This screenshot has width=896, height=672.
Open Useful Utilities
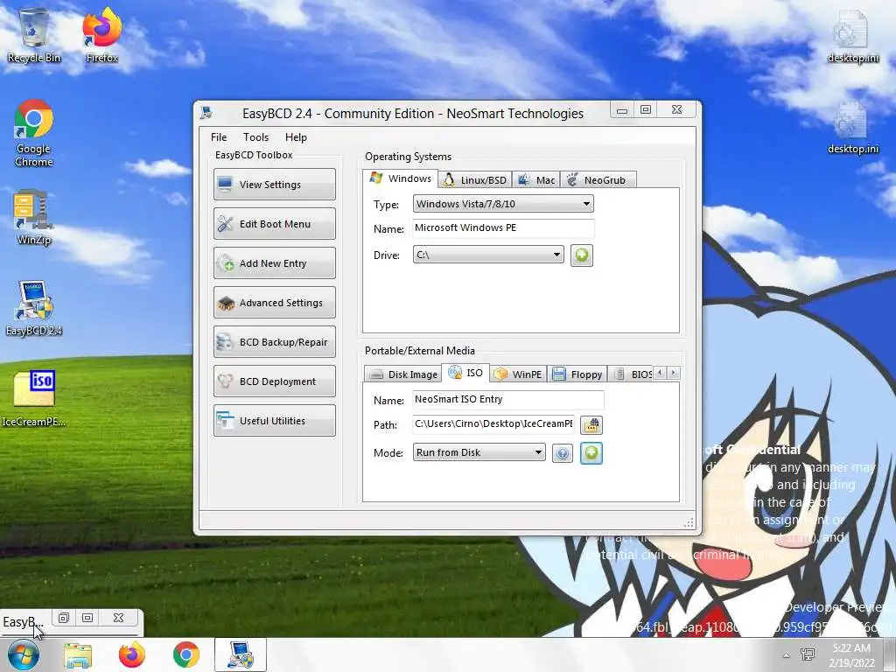click(x=274, y=421)
